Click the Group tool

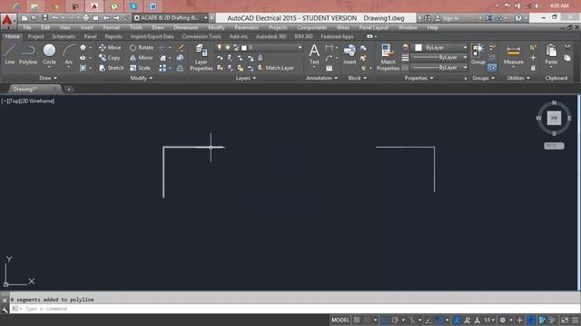pyautogui.click(x=478, y=54)
